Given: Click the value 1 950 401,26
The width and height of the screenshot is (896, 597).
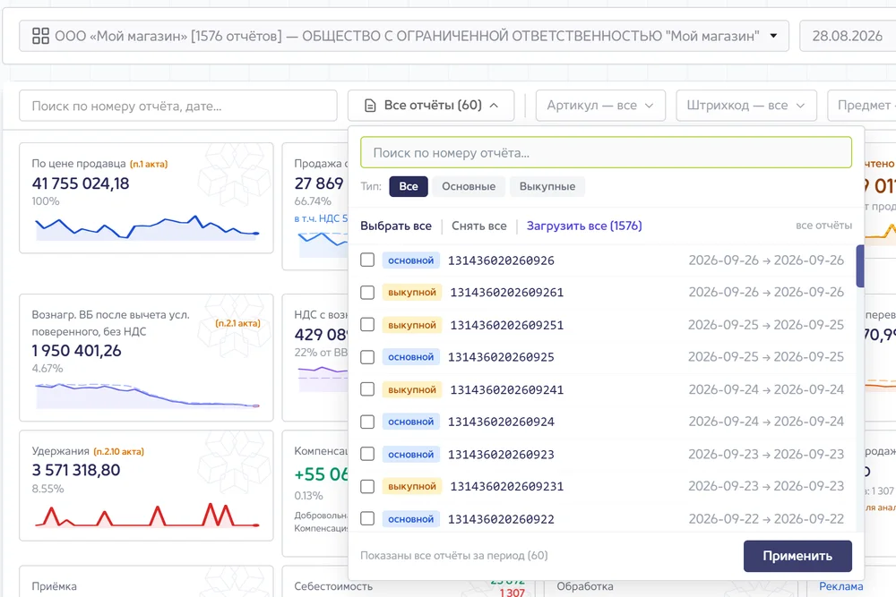Looking at the screenshot, I should [x=76, y=351].
